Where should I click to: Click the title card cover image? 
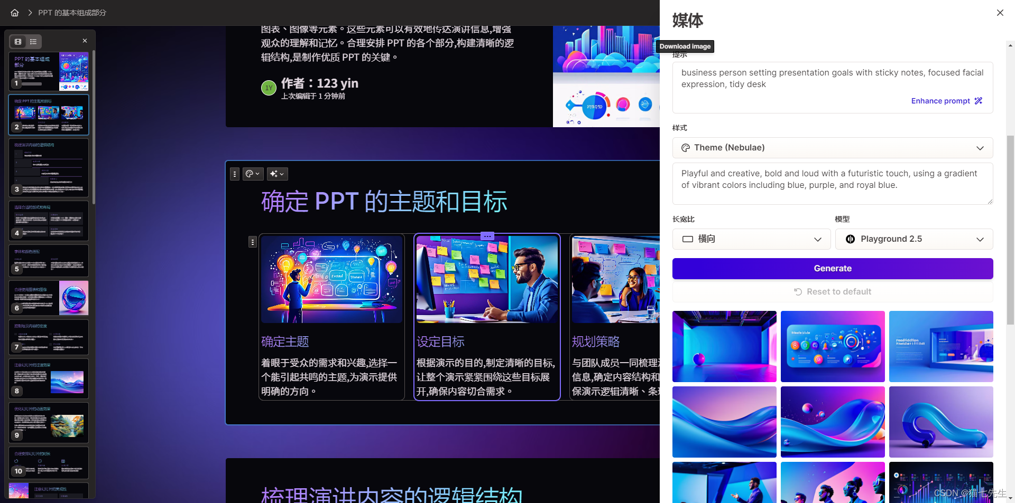(606, 77)
